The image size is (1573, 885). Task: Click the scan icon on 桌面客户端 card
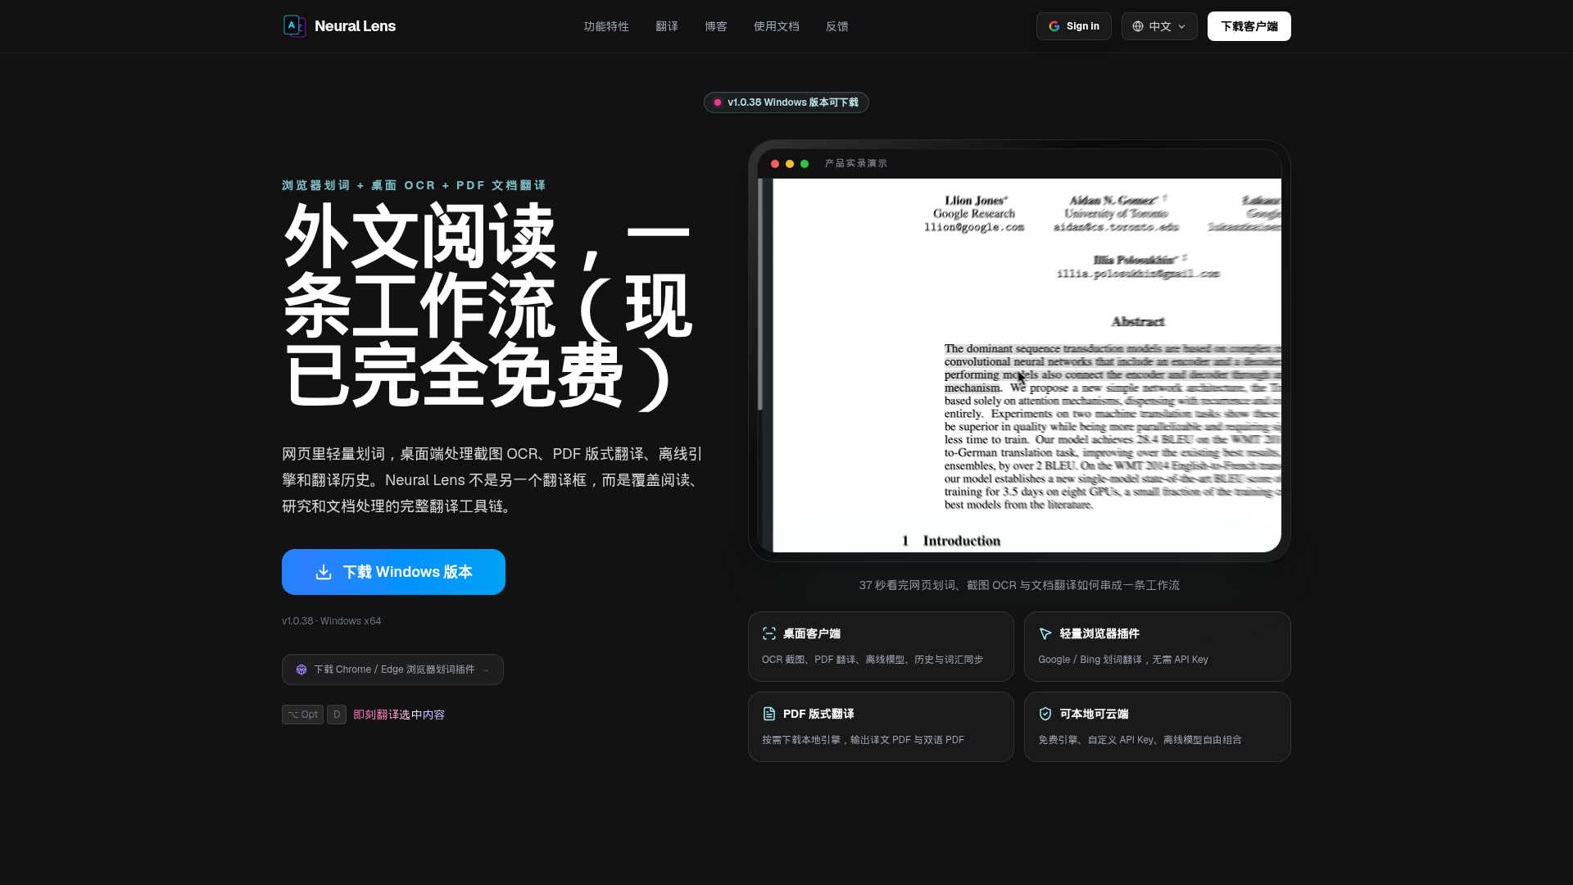point(768,633)
